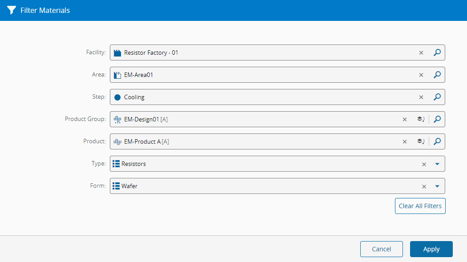This screenshot has width=467, height=262.
Task: Expand the Type dropdown arrow
Action: tap(437, 164)
